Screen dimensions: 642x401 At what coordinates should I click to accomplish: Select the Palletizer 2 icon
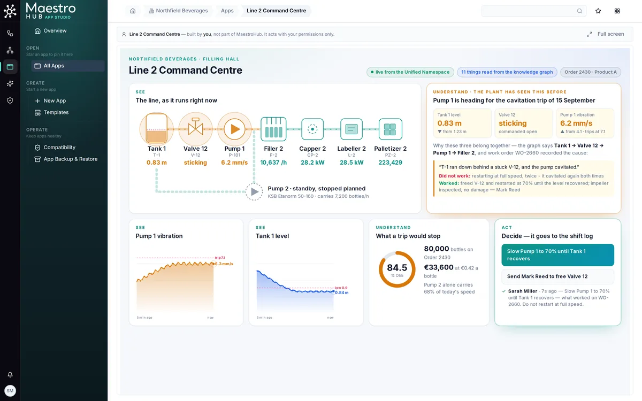[x=390, y=129]
